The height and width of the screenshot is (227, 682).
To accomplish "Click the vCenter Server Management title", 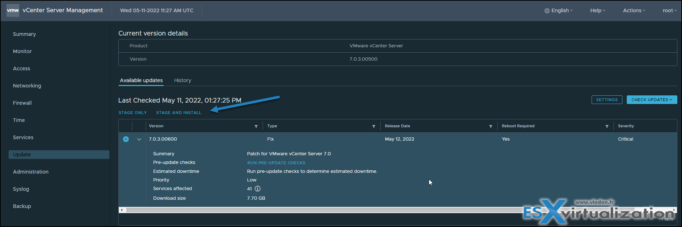I will (x=63, y=10).
